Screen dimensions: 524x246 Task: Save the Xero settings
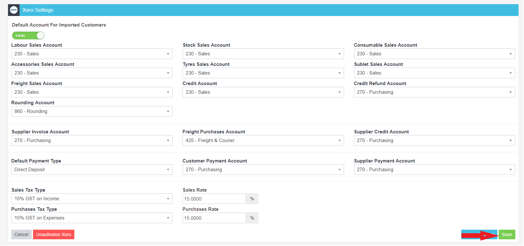(x=507, y=234)
